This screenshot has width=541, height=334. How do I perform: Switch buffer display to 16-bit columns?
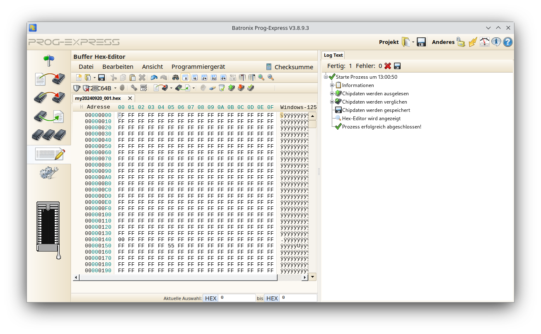[x=195, y=77]
